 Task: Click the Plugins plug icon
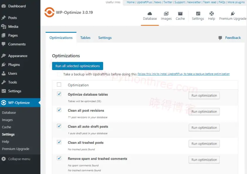click(4, 65)
